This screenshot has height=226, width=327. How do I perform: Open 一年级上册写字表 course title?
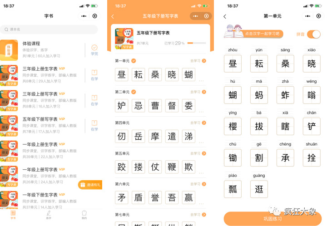pyautogui.click(x=40, y=170)
